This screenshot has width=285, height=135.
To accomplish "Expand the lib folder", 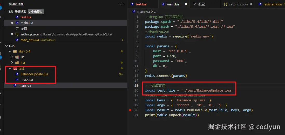I will tap(12, 57).
